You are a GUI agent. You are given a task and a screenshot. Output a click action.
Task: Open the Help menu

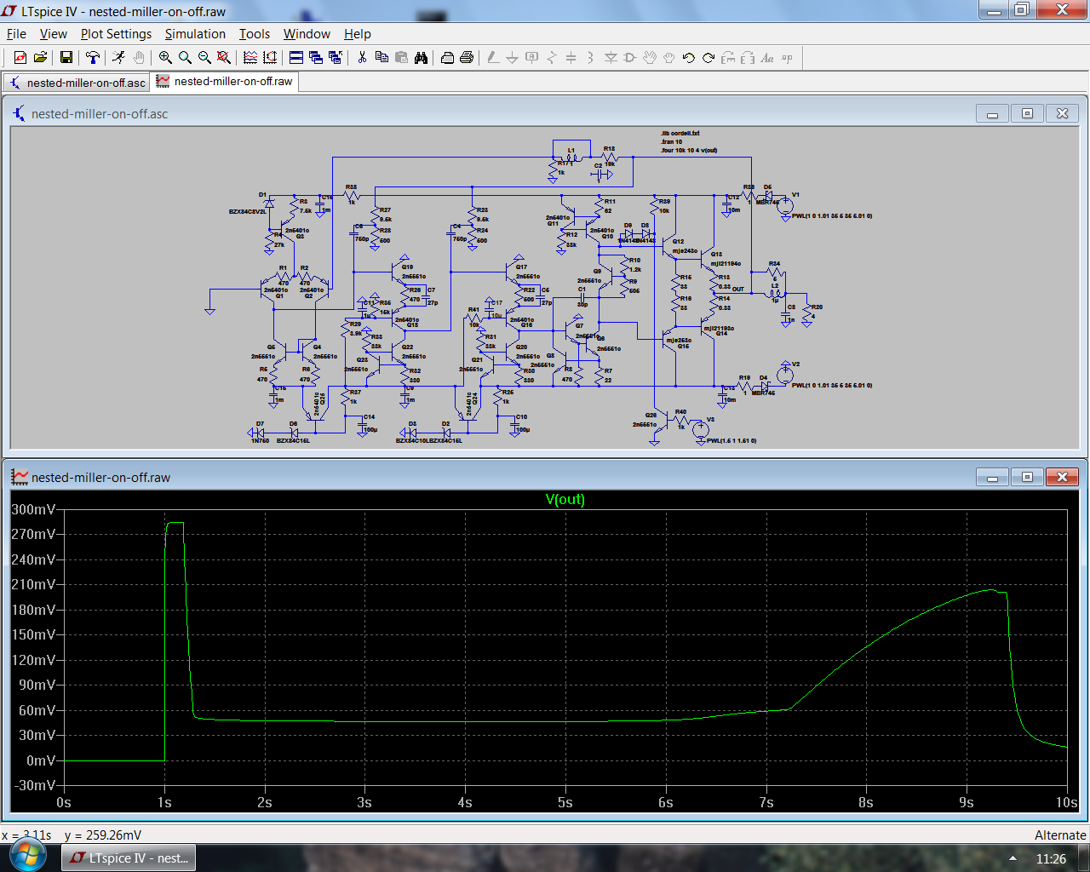[358, 34]
